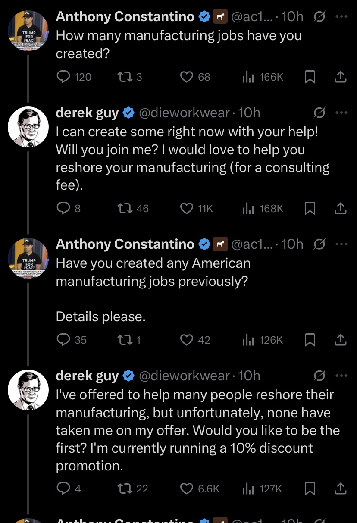Open Grok icon on derek guy's discount tweet
Image resolution: width=357 pixels, height=523 pixels.
[319, 376]
